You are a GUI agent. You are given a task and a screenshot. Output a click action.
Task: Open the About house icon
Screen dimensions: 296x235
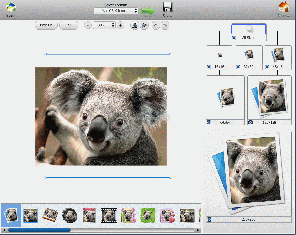tap(284, 7)
